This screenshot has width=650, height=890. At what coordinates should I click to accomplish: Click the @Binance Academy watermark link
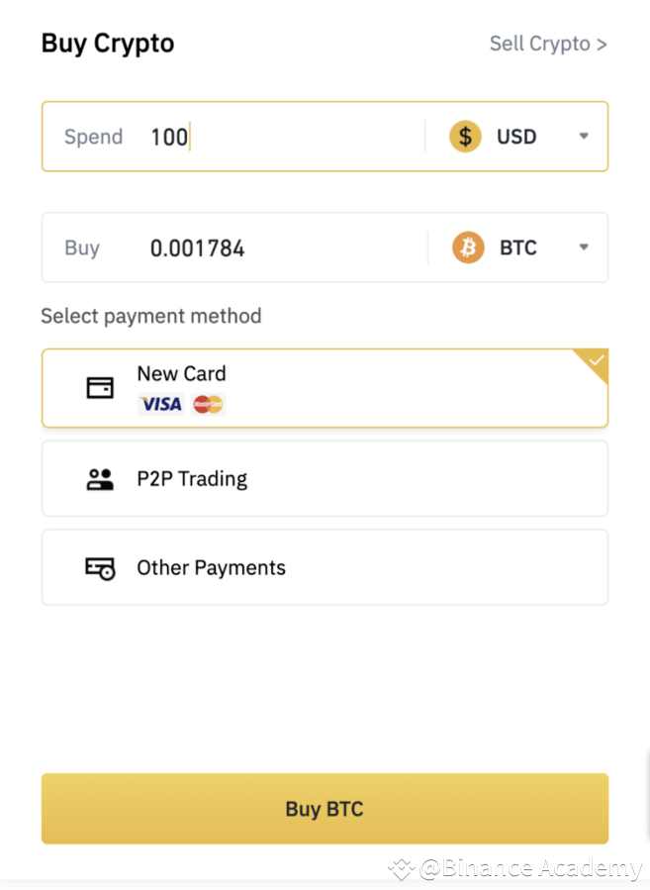(x=531, y=867)
